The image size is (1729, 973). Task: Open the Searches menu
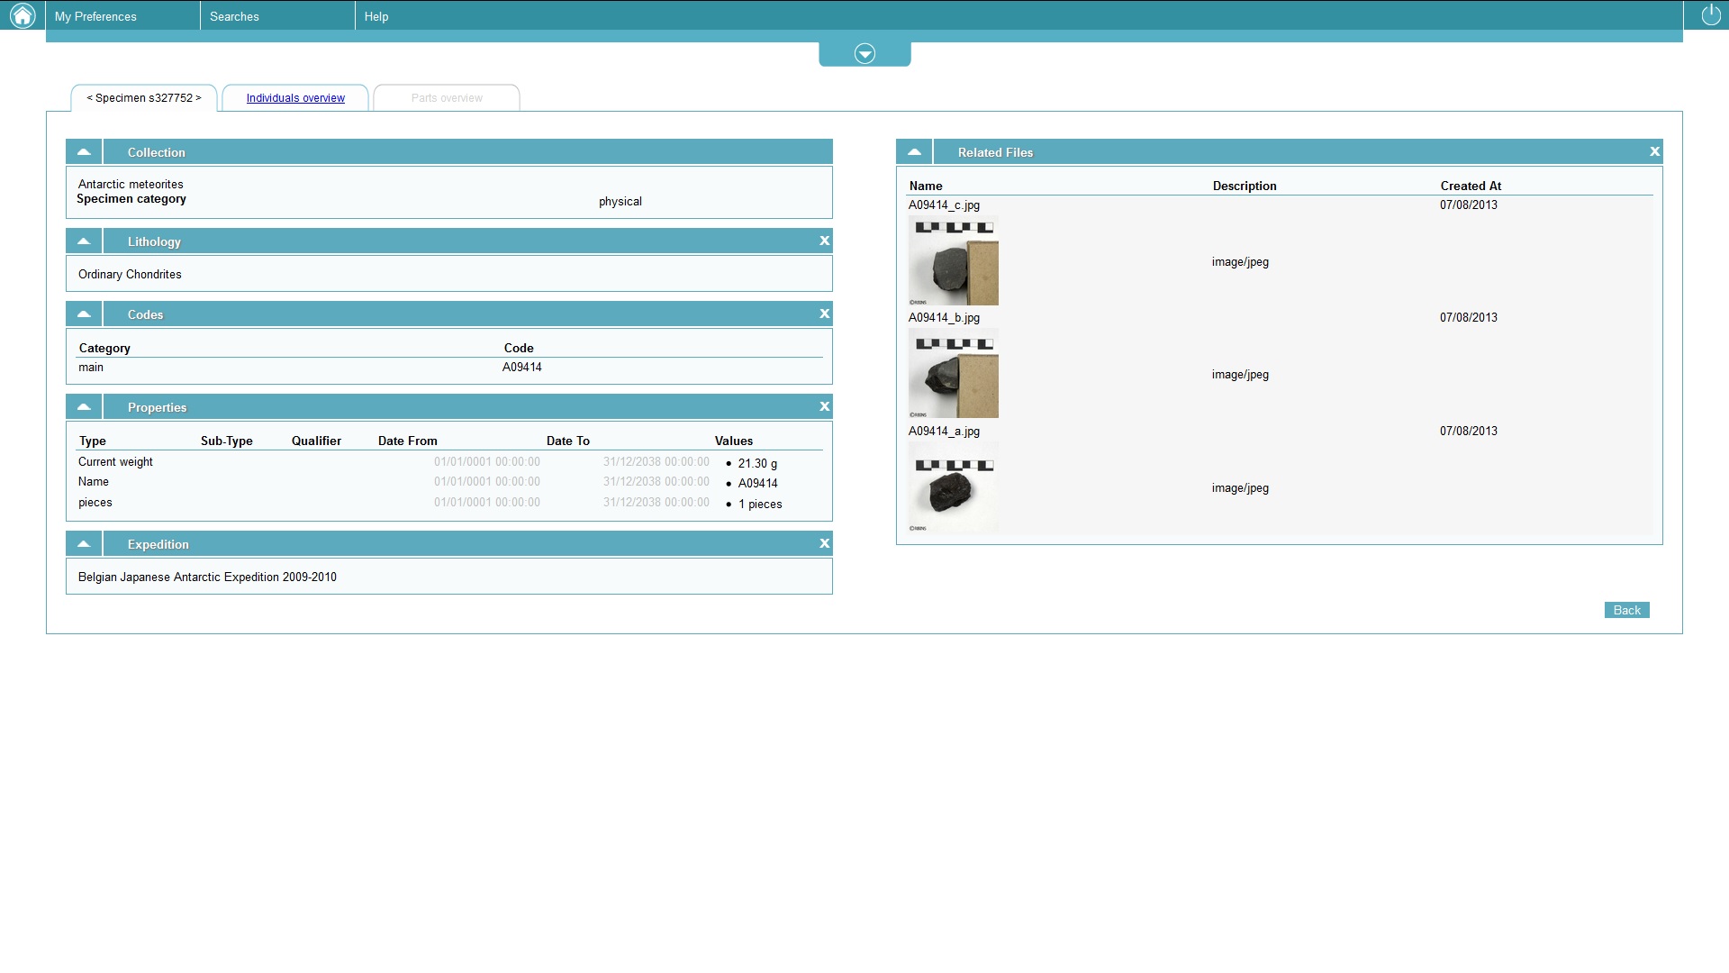point(234,16)
